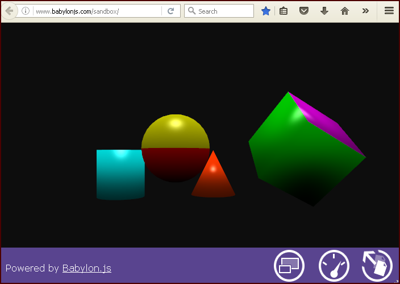Reload the page with the refresh icon

pyautogui.click(x=170, y=11)
